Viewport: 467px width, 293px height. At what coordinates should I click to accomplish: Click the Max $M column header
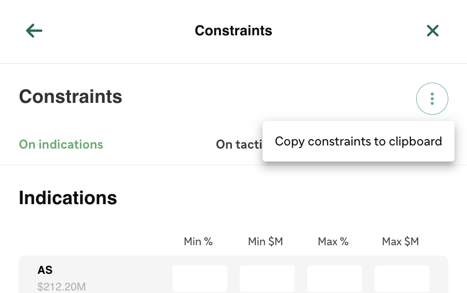click(400, 242)
